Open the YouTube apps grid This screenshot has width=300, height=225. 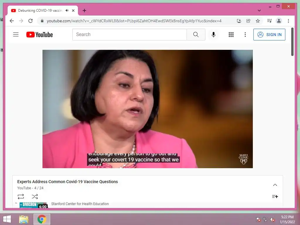pyautogui.click(x=231, y=35)
